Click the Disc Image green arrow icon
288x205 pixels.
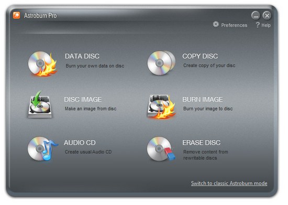pos(40,105)
